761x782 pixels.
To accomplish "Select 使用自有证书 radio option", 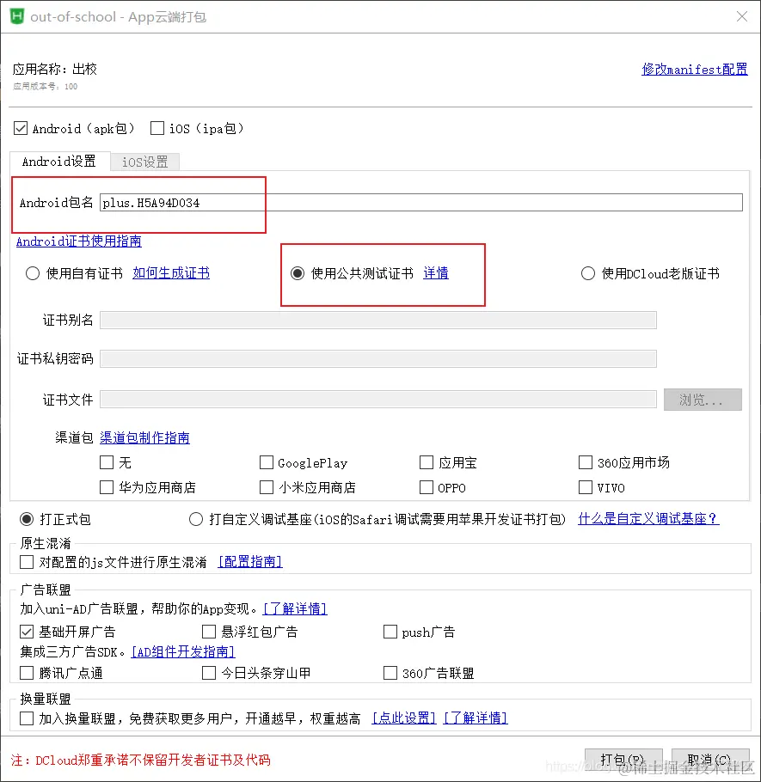I will click(x=32, y=272).
